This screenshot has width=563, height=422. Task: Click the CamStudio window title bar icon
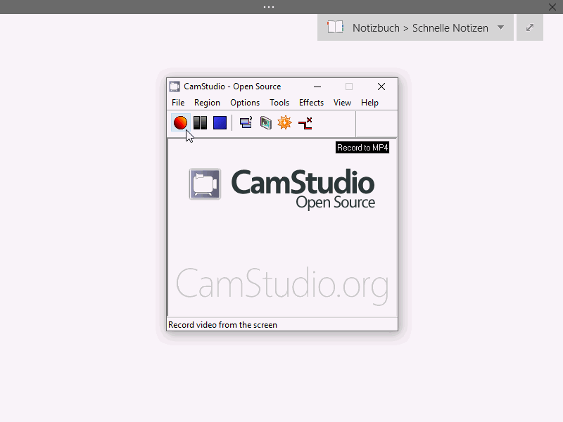(x=174, y=86)
